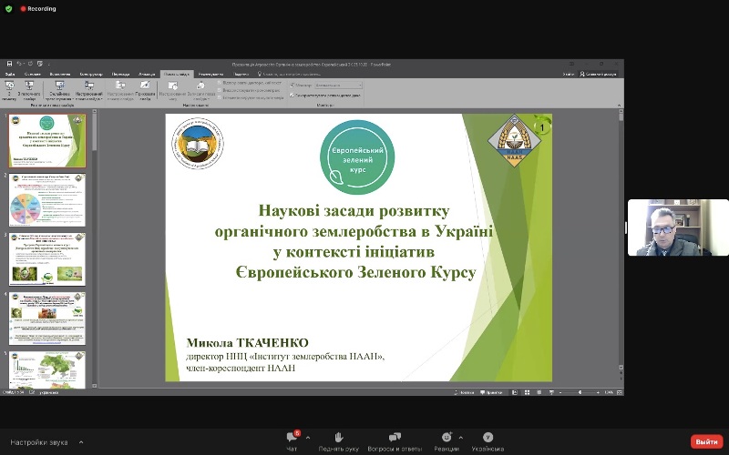Image resolution: width=729 pixels, height=455 pixels.
Task: Toggle the use timings checkbox
Action: click(x=221, y=89)
